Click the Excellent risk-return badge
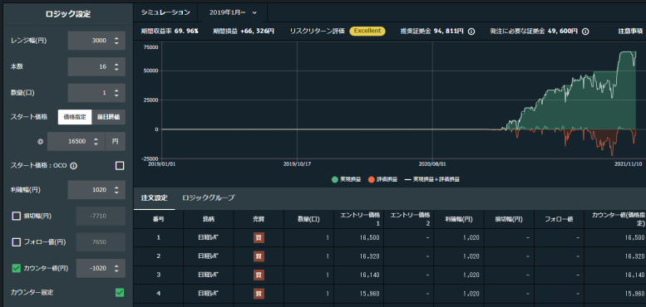The width and height of the screenshot is (646, 307). [x=367, y=32]
